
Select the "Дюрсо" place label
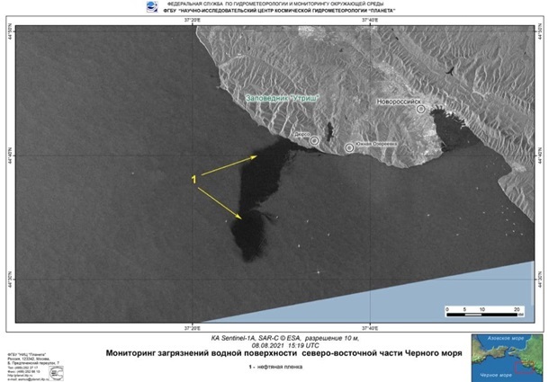click(x=301, y=135)
